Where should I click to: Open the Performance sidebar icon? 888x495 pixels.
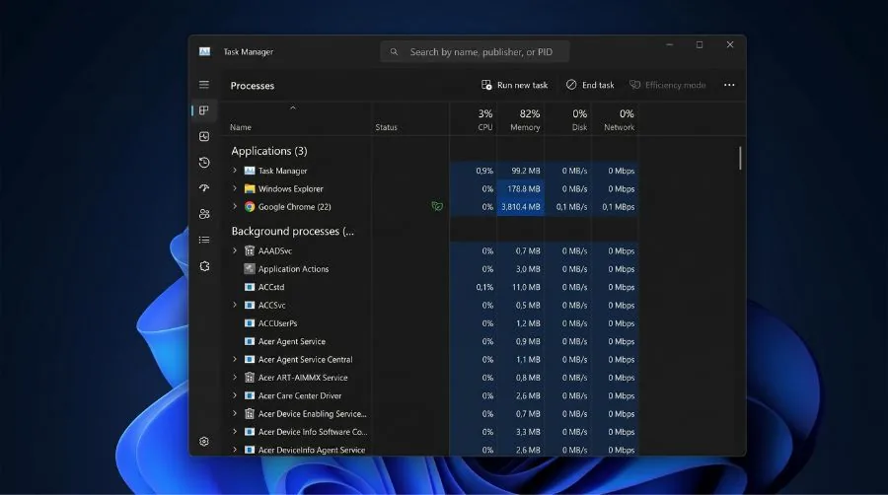204,136
